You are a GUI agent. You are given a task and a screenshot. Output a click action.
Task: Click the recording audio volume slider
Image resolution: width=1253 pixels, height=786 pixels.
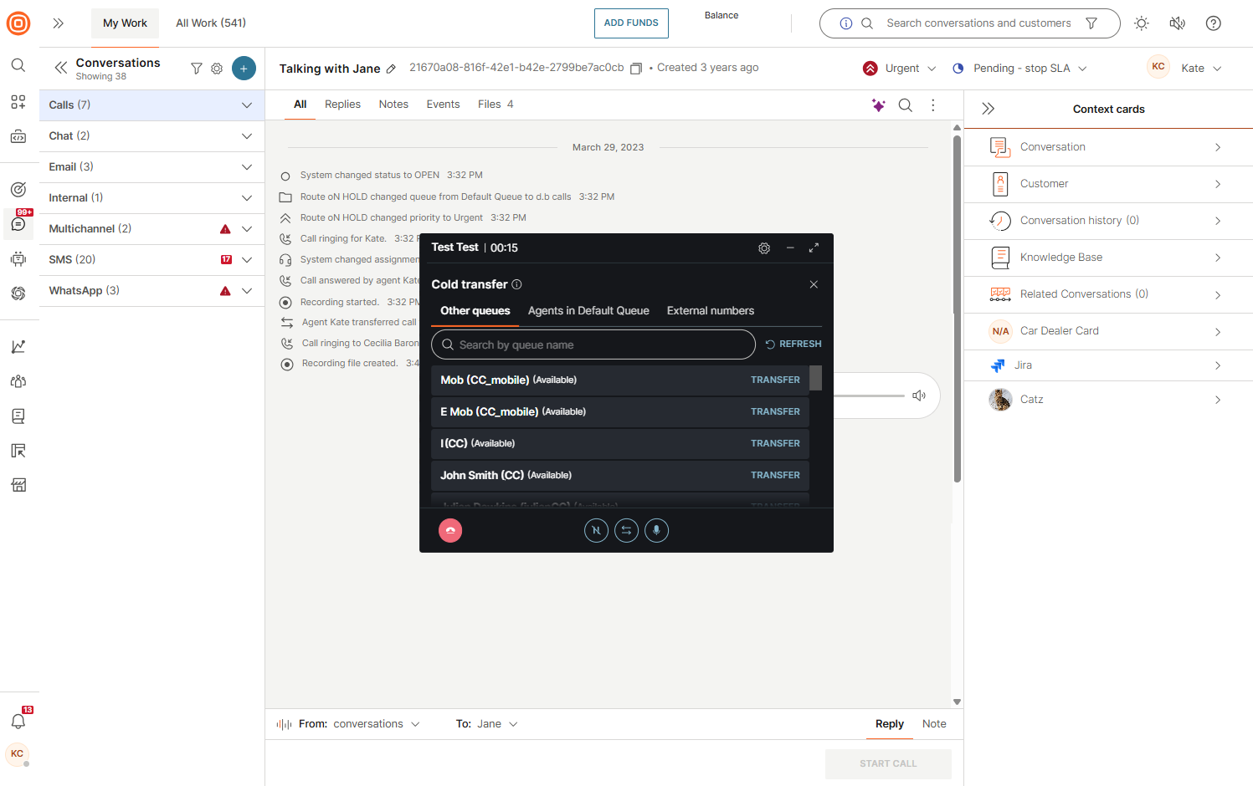(869, 396)
